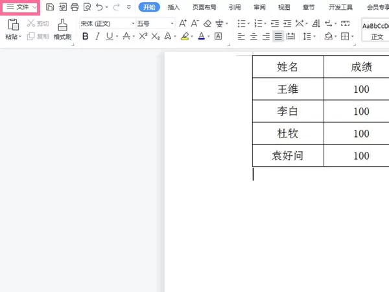Toggle Underline formatting
The height and width of the screenshot is (292, 389).
coord(110,36)
